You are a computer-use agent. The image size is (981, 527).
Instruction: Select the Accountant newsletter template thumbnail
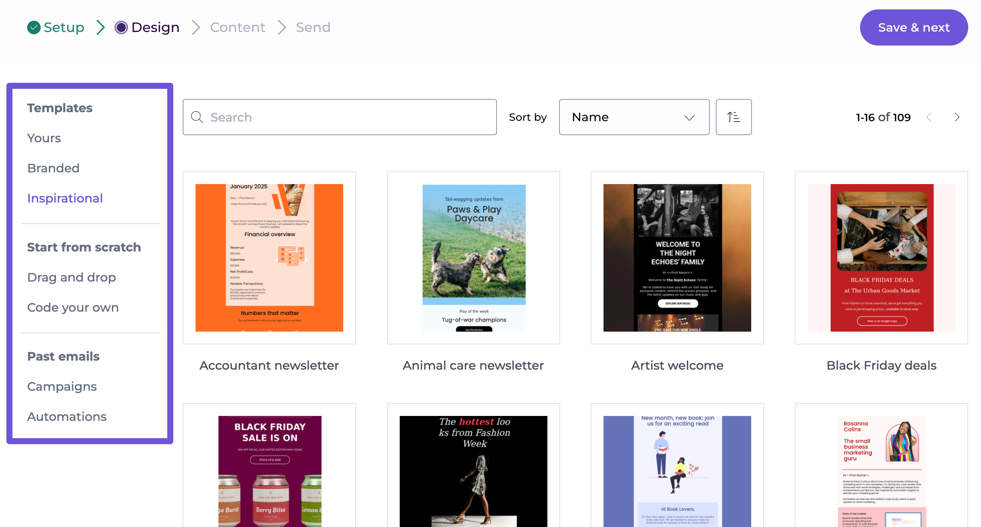pos(269,257)
